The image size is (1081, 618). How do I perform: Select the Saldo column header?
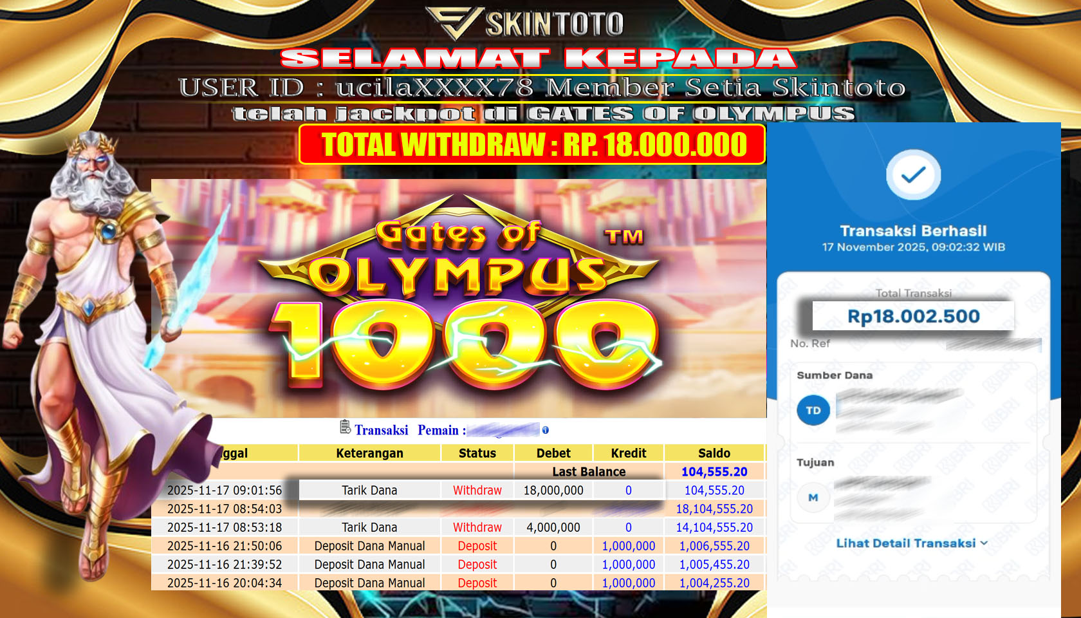coord(714,453)
